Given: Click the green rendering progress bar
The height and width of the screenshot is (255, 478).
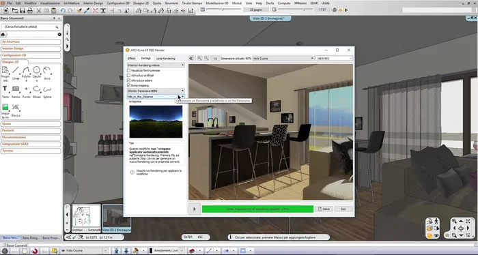Looking at the screenshot, I should pos(257,209).
